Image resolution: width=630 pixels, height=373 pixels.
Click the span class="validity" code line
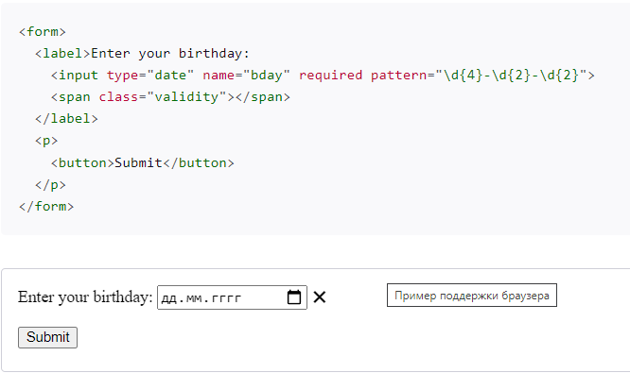(170, 96)
